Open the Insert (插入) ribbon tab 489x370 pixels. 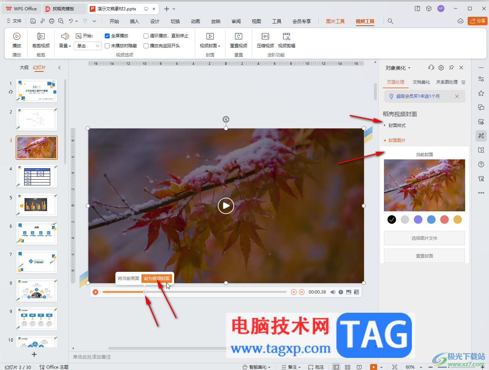pyautogui.click(x=135, y=21)
